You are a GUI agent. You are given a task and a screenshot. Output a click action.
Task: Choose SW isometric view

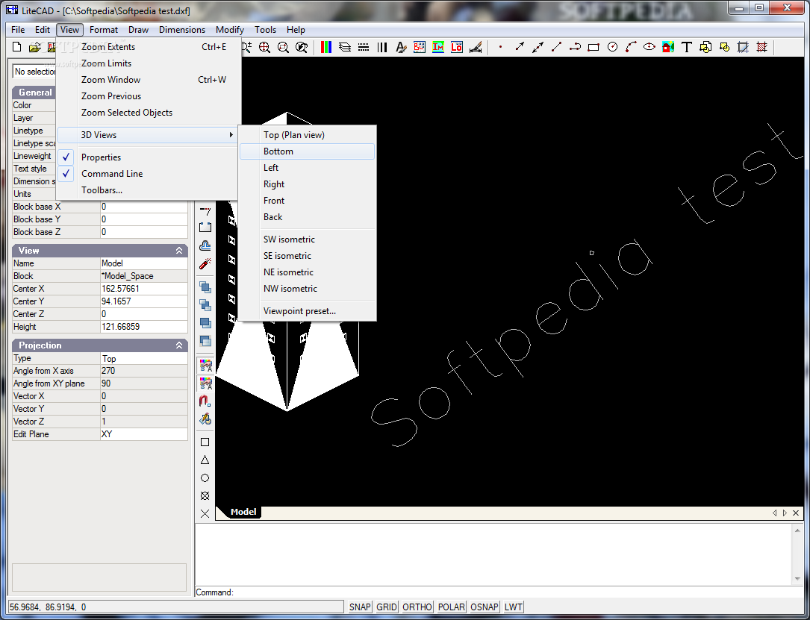click(x=307, y=239)
